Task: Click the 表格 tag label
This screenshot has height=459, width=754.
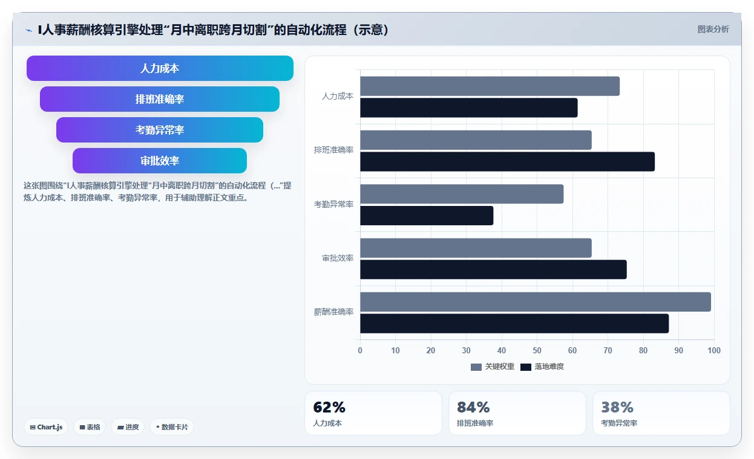Action: point(93,427)
